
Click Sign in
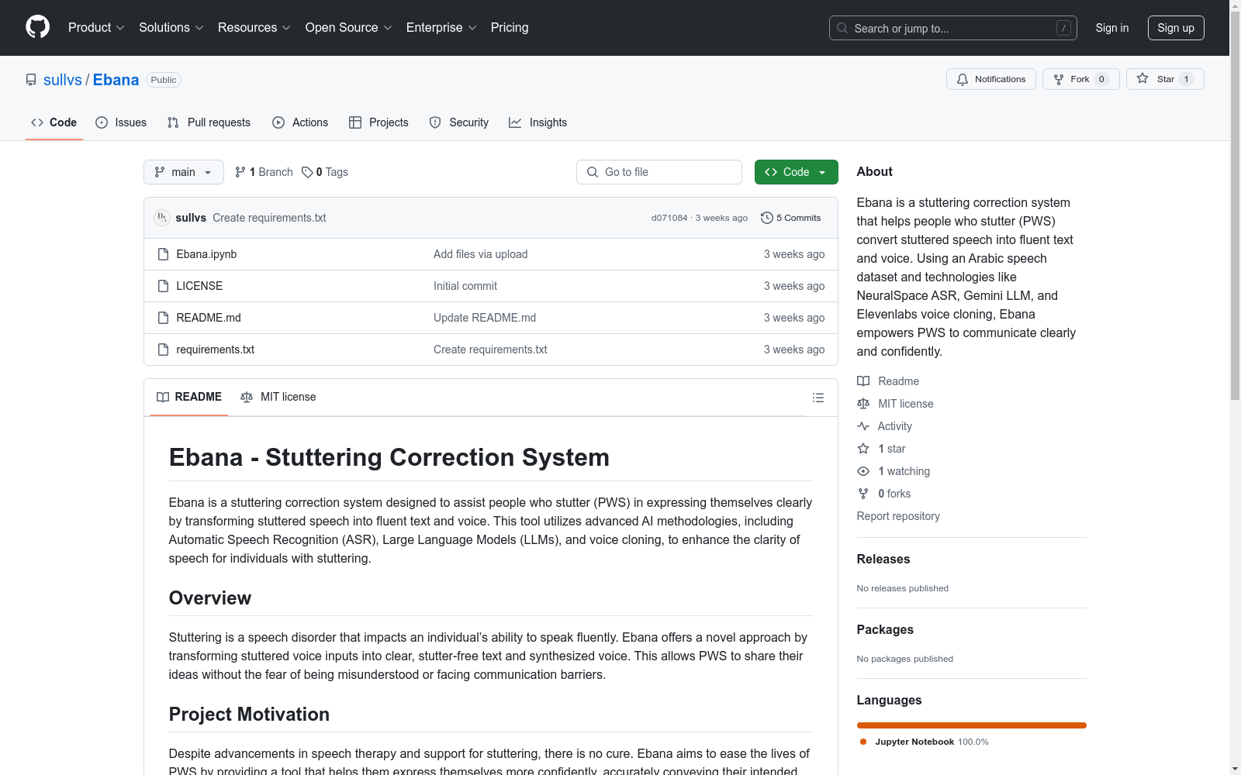[x=1111, y=28]
